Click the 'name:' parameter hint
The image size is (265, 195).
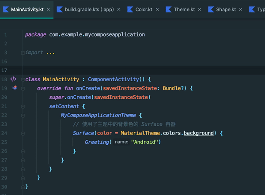click(121, 142)
